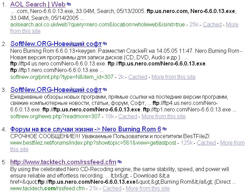Click the softnew.org/news.php?readmore=307 URL text
The width and height of the screenshot is (246, 194).
(x=55, y=117)
